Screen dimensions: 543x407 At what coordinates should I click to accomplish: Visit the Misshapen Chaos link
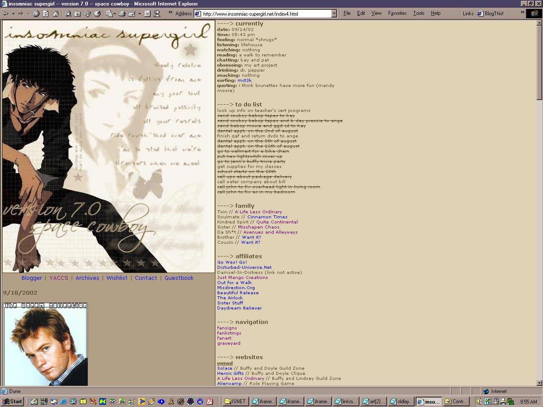click(259, 227)
